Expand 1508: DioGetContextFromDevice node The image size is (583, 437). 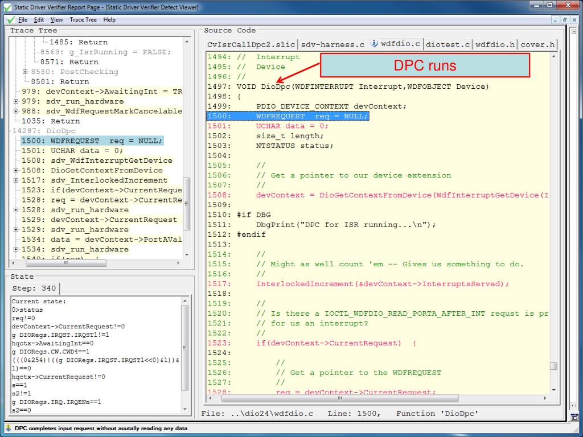[15, 171]
